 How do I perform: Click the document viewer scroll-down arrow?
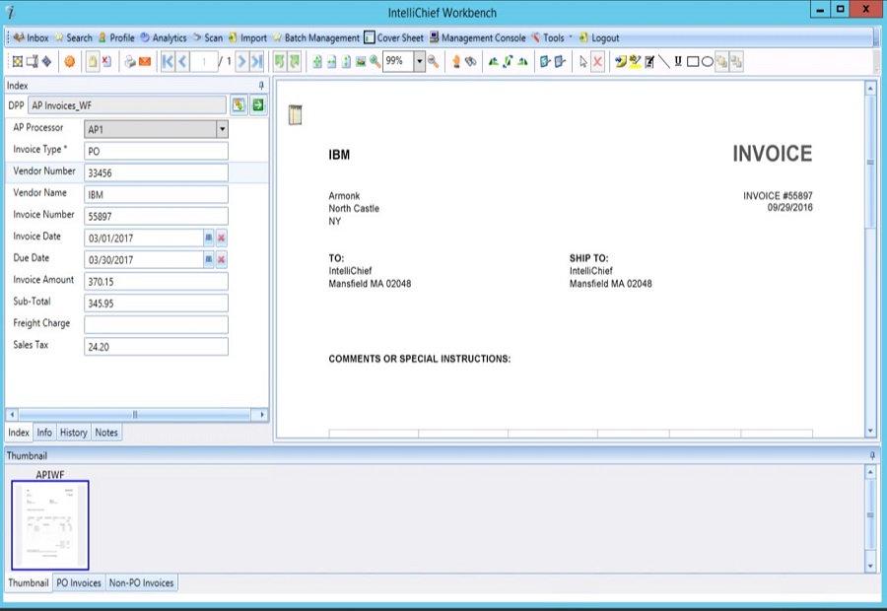point(870,431)
